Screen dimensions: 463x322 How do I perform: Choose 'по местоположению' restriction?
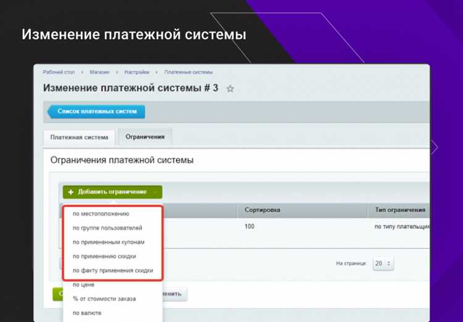[x=101, y=214]
